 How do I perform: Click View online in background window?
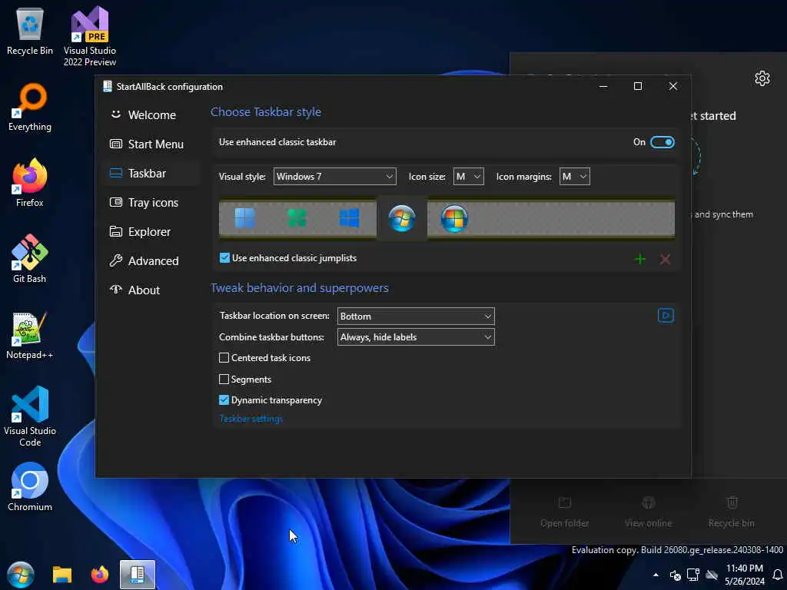tap(648, 512)
